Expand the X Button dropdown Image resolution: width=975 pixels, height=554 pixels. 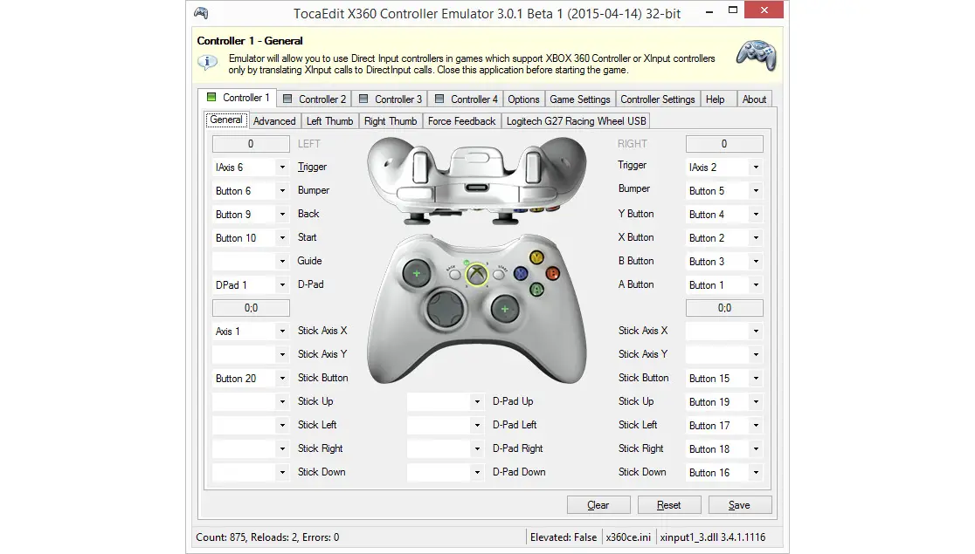point(756,238)
